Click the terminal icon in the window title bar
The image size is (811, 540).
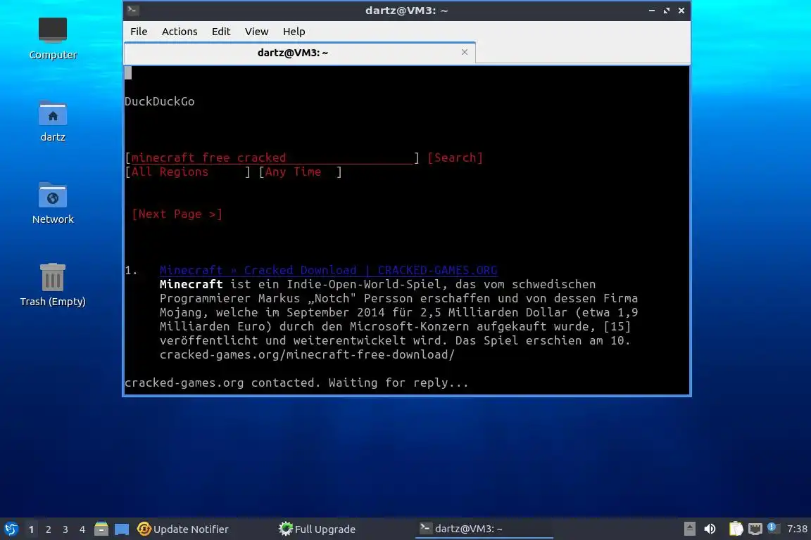tap(132, 10)
